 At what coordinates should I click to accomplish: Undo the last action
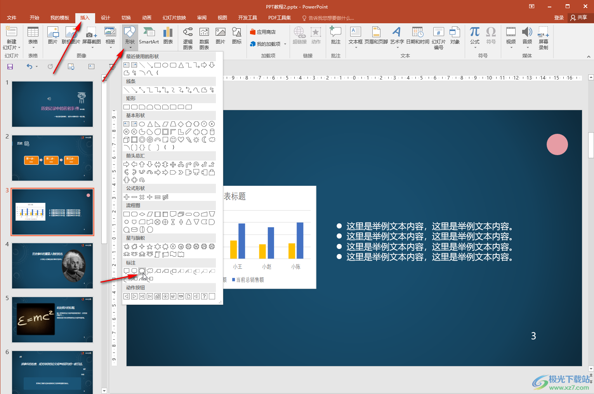point(30,67)
